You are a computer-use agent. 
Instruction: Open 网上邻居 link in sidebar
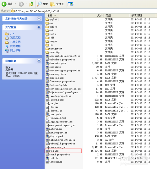click(x=15, y=51)
